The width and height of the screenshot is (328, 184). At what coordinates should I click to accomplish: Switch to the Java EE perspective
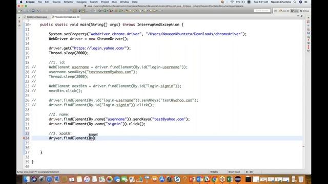pyautogui.click(x=284, y=11)
